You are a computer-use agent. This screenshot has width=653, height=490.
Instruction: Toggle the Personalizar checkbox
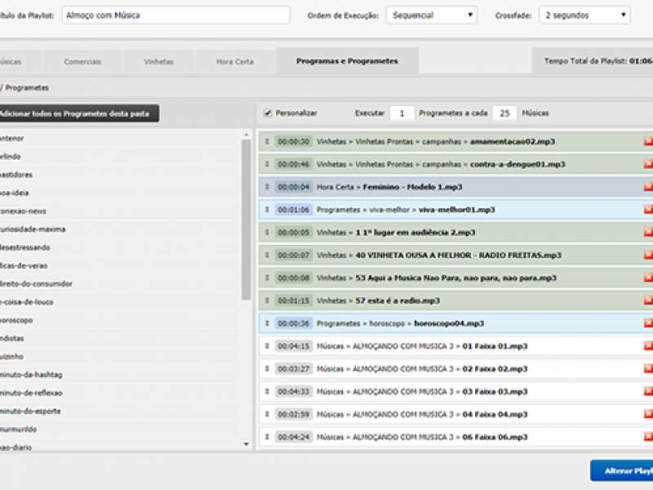click(x=268, y=113)
